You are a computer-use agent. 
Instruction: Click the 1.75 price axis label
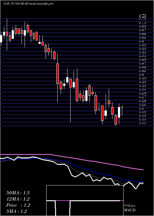coord(142,15)
